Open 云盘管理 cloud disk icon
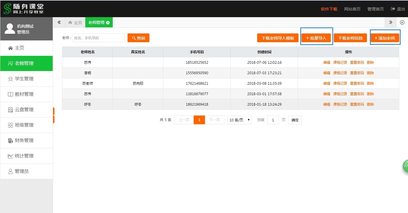The height and width of the screenshot is (213, 408). pos(10,110)
